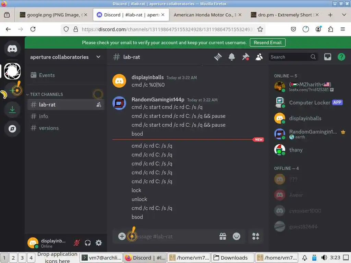
Task: Open thany member profile
Action: pyautogui.click(x=310, y=150)
